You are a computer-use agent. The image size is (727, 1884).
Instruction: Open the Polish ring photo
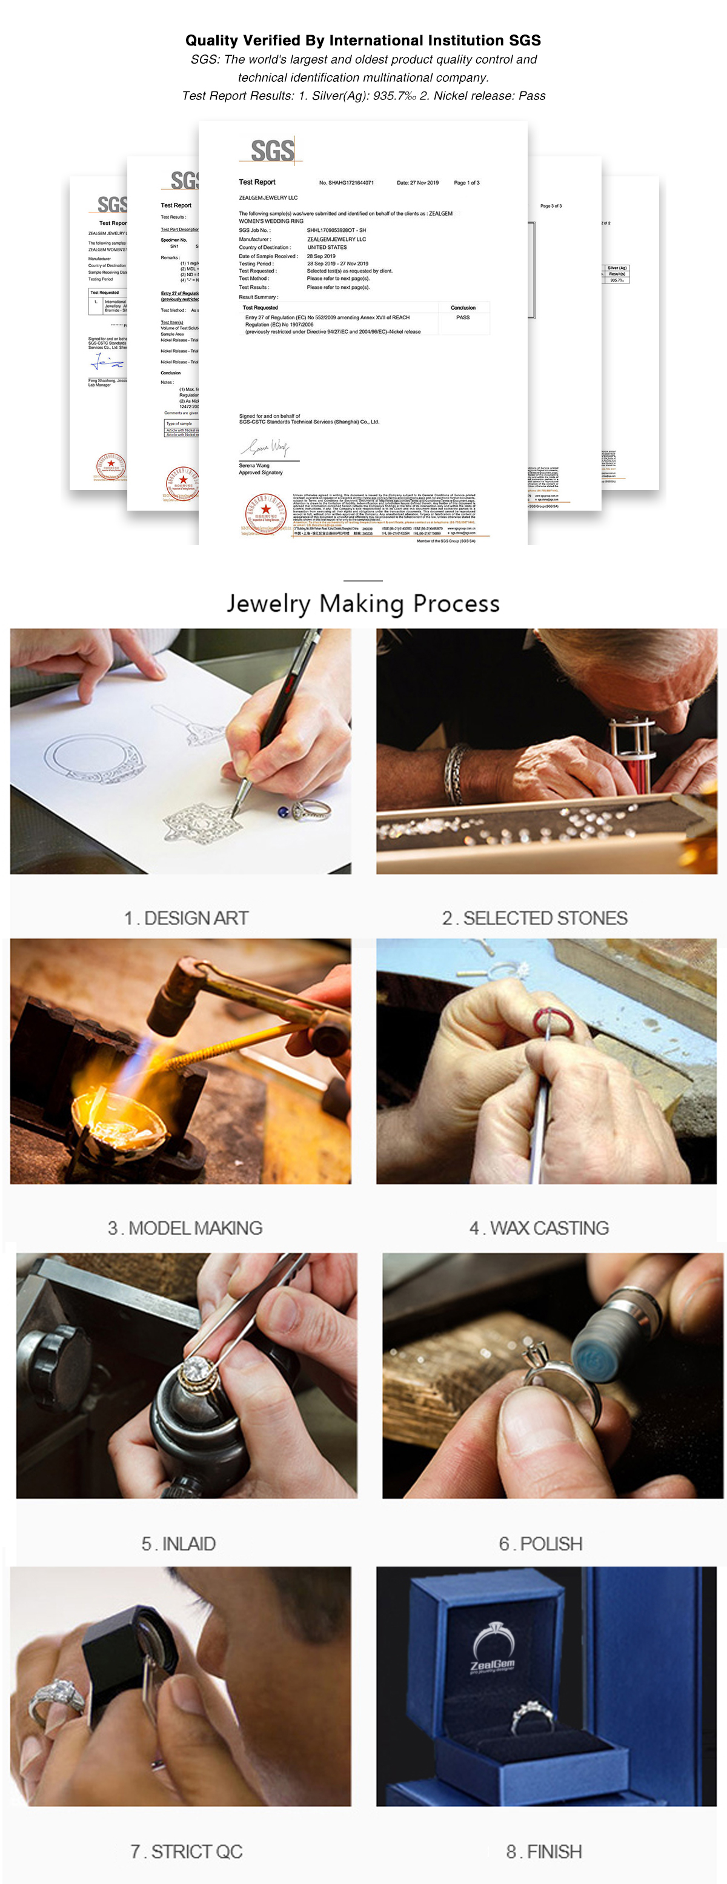pos(553,1376)
